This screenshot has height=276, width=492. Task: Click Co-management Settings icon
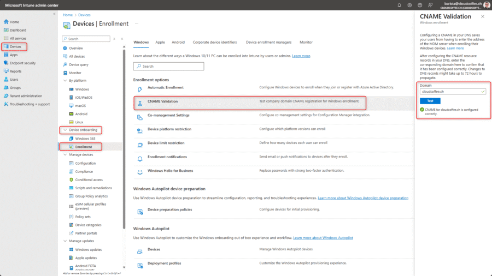coord(140,117)
